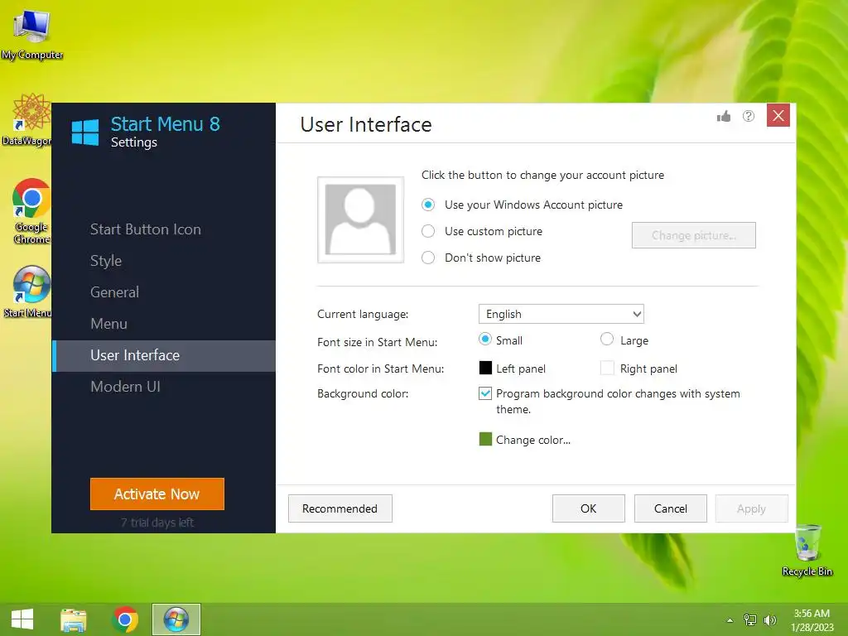Click the Change color... label
This screenshot has width=848, height=636.
click(x=533, y=440)
